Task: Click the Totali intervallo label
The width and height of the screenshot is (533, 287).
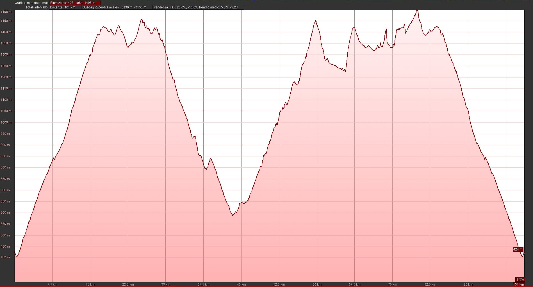Action: click(x=37, y=7)
